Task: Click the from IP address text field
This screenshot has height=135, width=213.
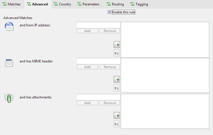Action: pos(99,25)
